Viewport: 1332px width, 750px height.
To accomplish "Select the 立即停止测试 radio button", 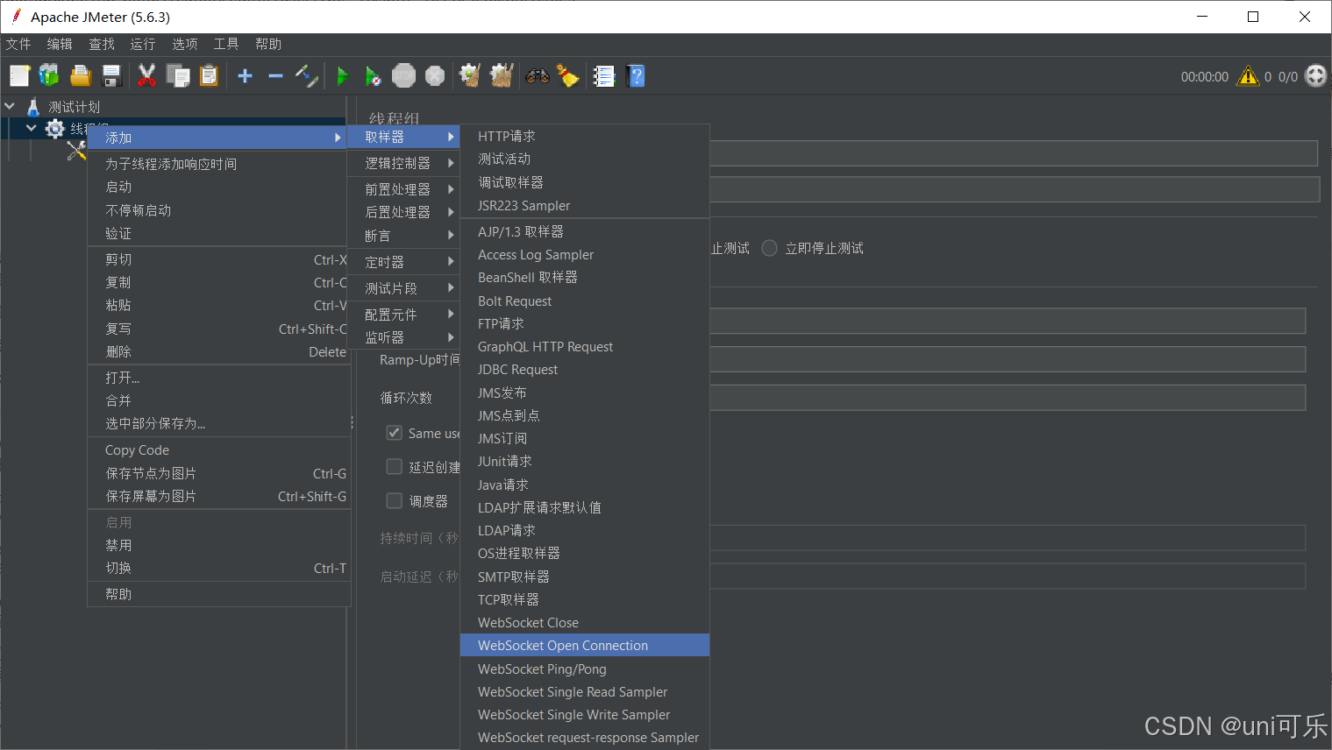I will (769, 248).
